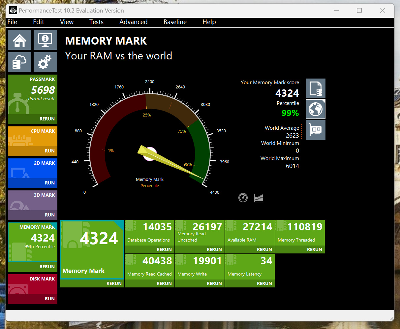Run the 2D Mark test

point(33,183)
